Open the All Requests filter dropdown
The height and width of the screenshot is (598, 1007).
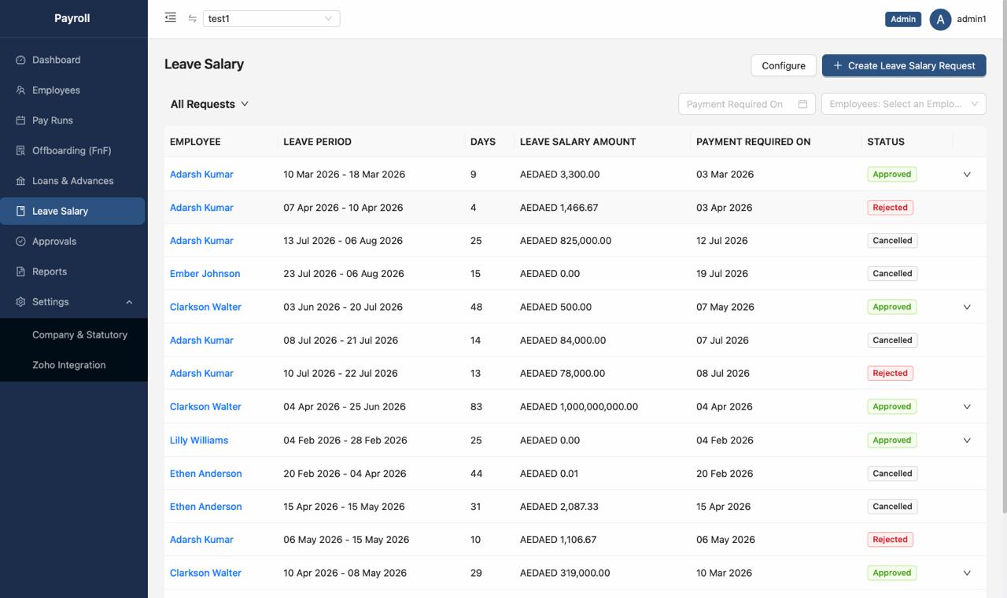point(209,104)
